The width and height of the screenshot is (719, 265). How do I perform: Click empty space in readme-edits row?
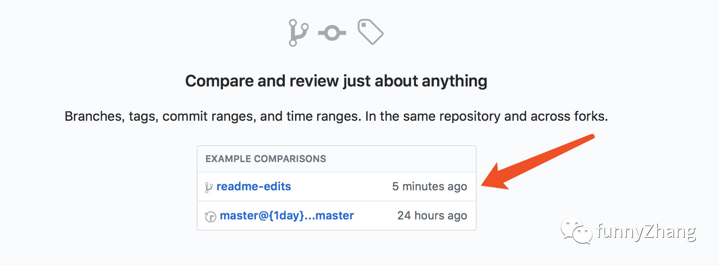click(x=341, y=187)
